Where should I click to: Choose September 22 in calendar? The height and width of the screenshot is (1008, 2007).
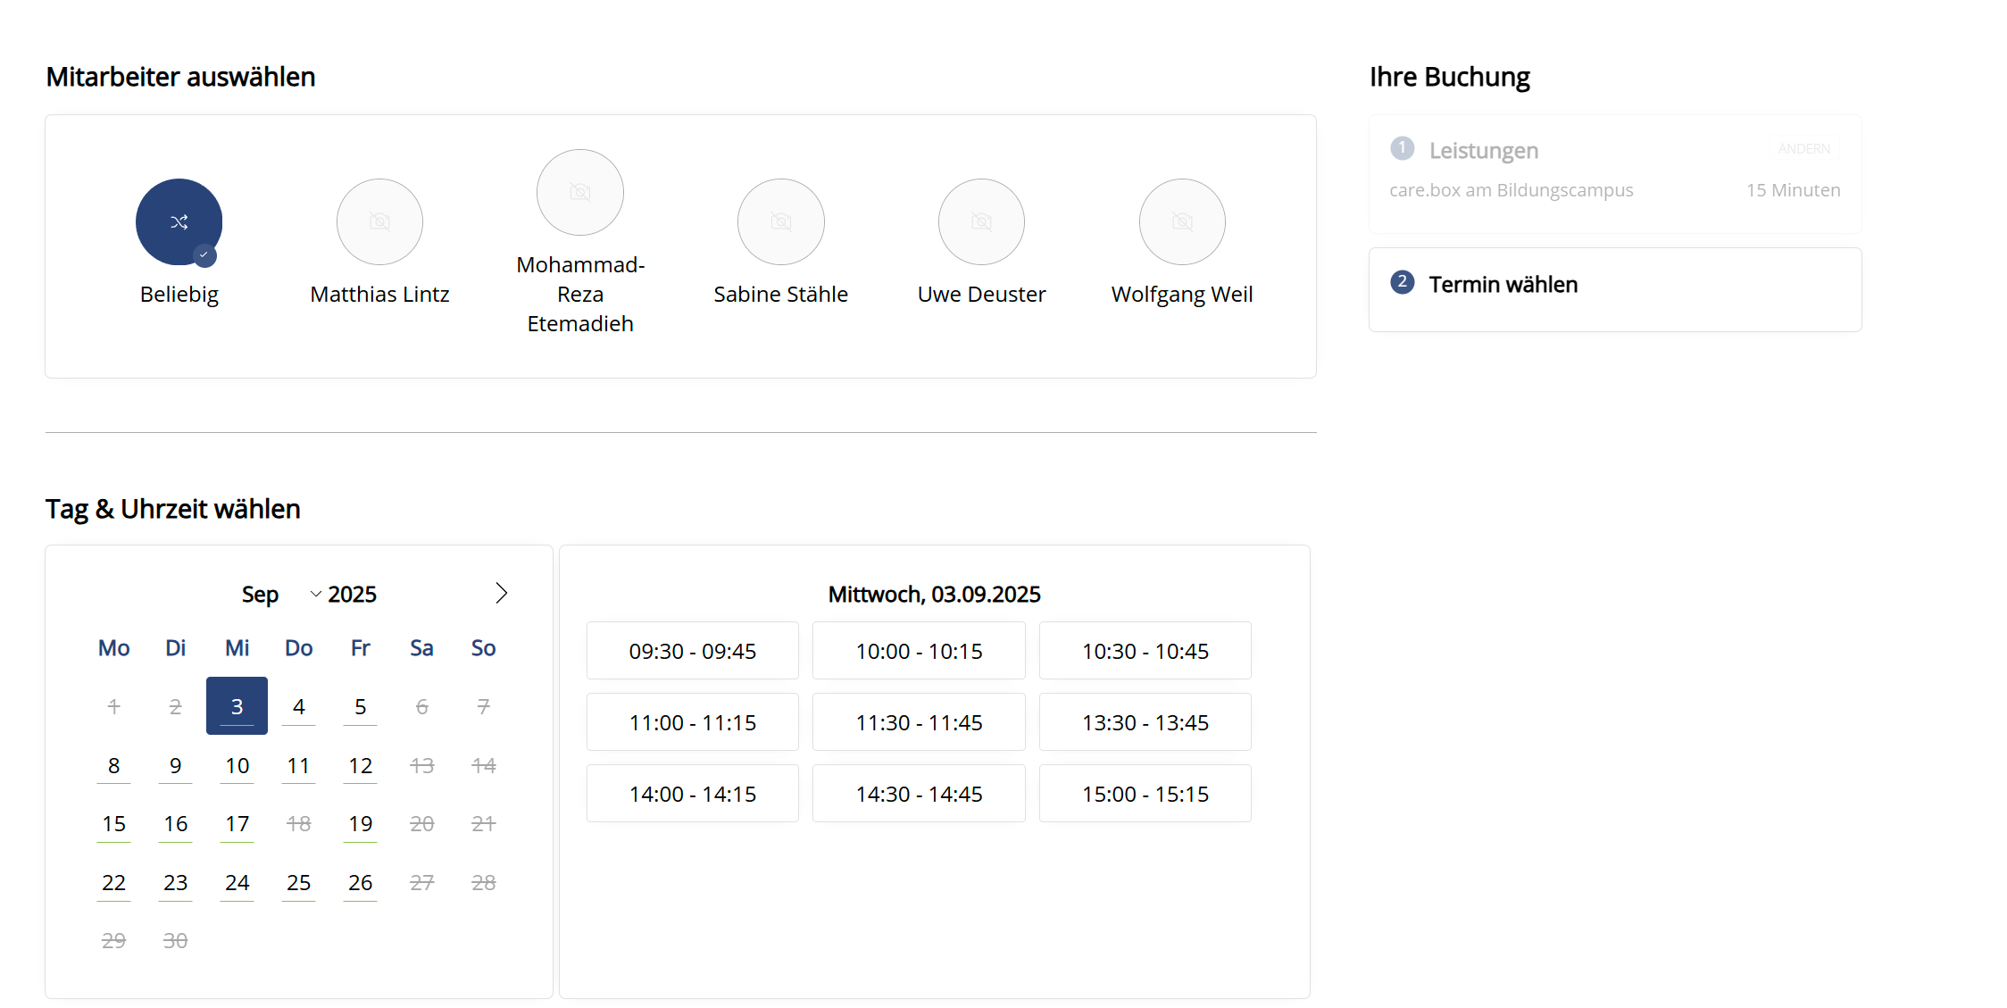[x=113, y=883]
